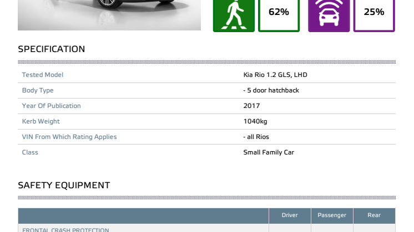Click the SAFETY EQUIPMENT heading
This screenshot has width=414, height=232.
tap(64, 185)
